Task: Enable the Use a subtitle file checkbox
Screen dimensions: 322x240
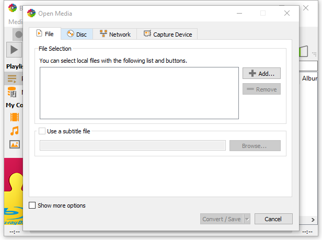Action: (x=42, y=131)
